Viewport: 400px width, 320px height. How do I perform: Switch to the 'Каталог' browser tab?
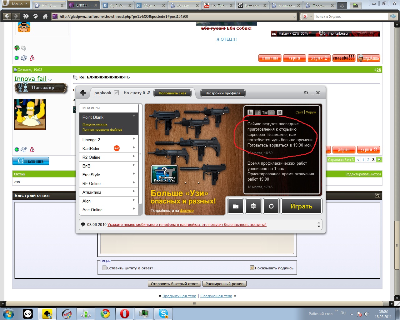(x=252, y=5)
